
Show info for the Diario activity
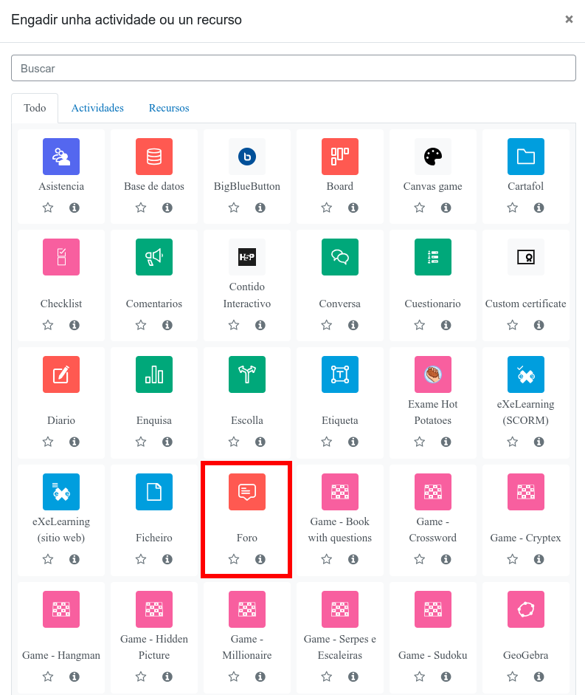75,442
